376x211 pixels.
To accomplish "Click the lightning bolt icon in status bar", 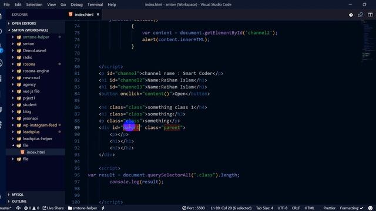I will click(103, 208).
